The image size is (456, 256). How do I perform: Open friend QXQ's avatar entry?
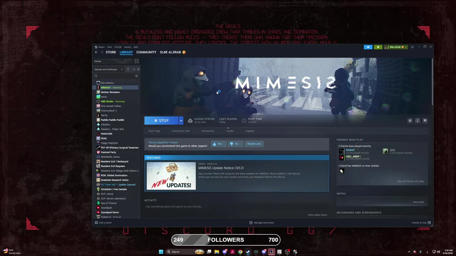[x=385, y=151]
